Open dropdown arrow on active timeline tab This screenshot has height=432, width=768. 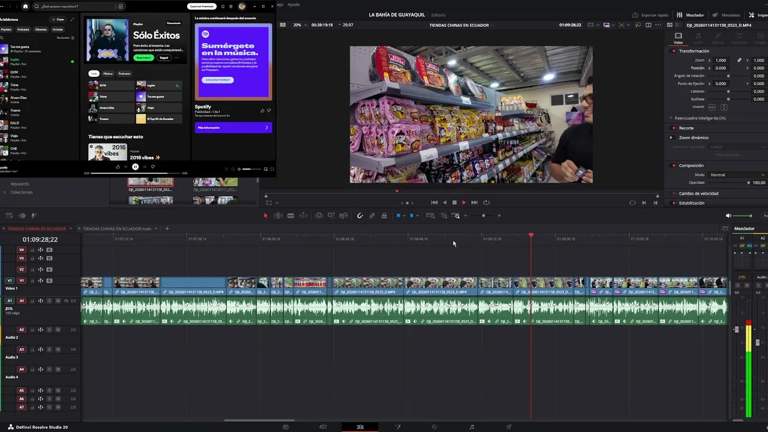tap(70, 229)
